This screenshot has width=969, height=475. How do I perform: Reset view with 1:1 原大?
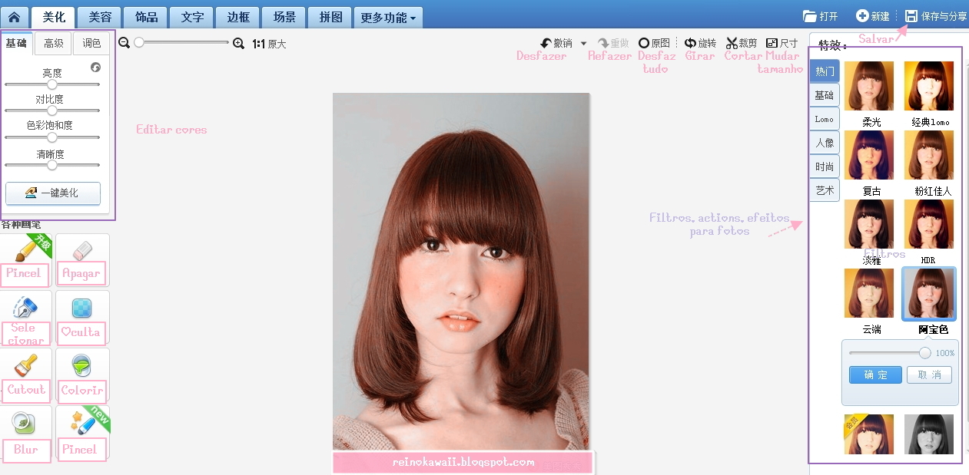(x=269, y=45)
